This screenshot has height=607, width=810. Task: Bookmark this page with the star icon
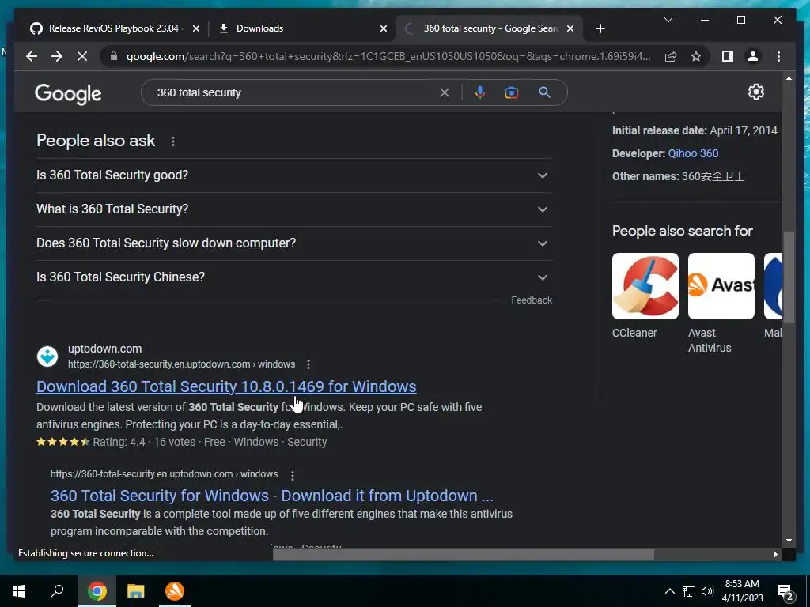click(696, 56)
